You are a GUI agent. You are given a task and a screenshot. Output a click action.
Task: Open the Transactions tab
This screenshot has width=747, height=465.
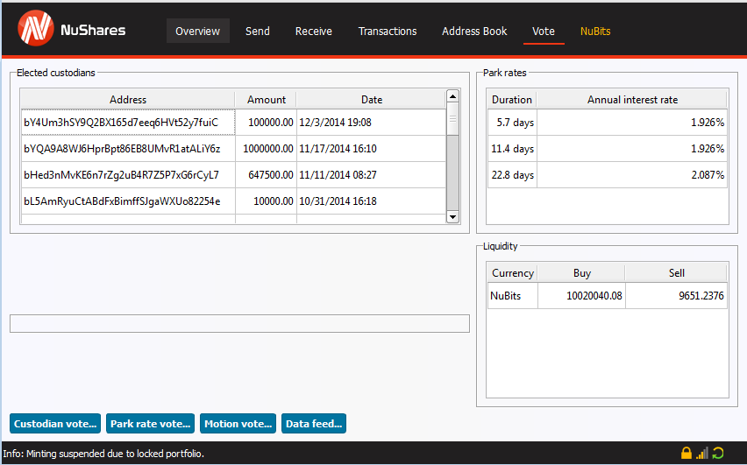point(388,31)
